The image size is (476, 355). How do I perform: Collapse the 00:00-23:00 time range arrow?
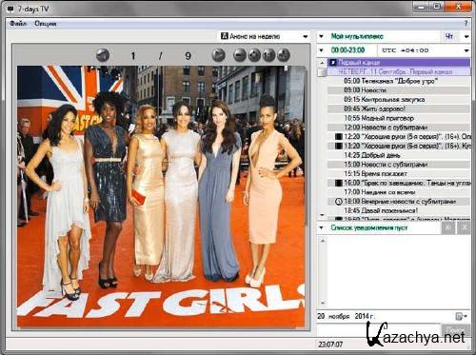tap(321, 50)
